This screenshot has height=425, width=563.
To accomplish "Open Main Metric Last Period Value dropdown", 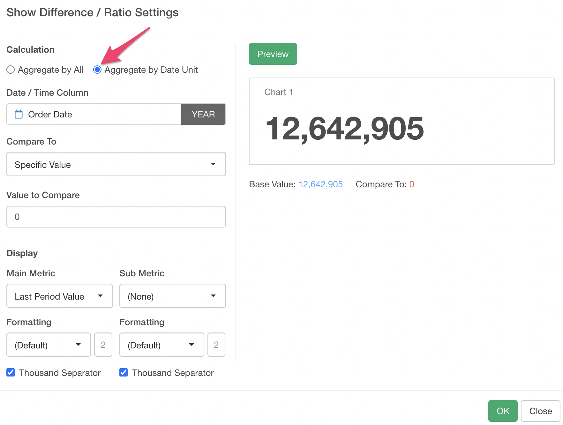I will tap(60, 296).
